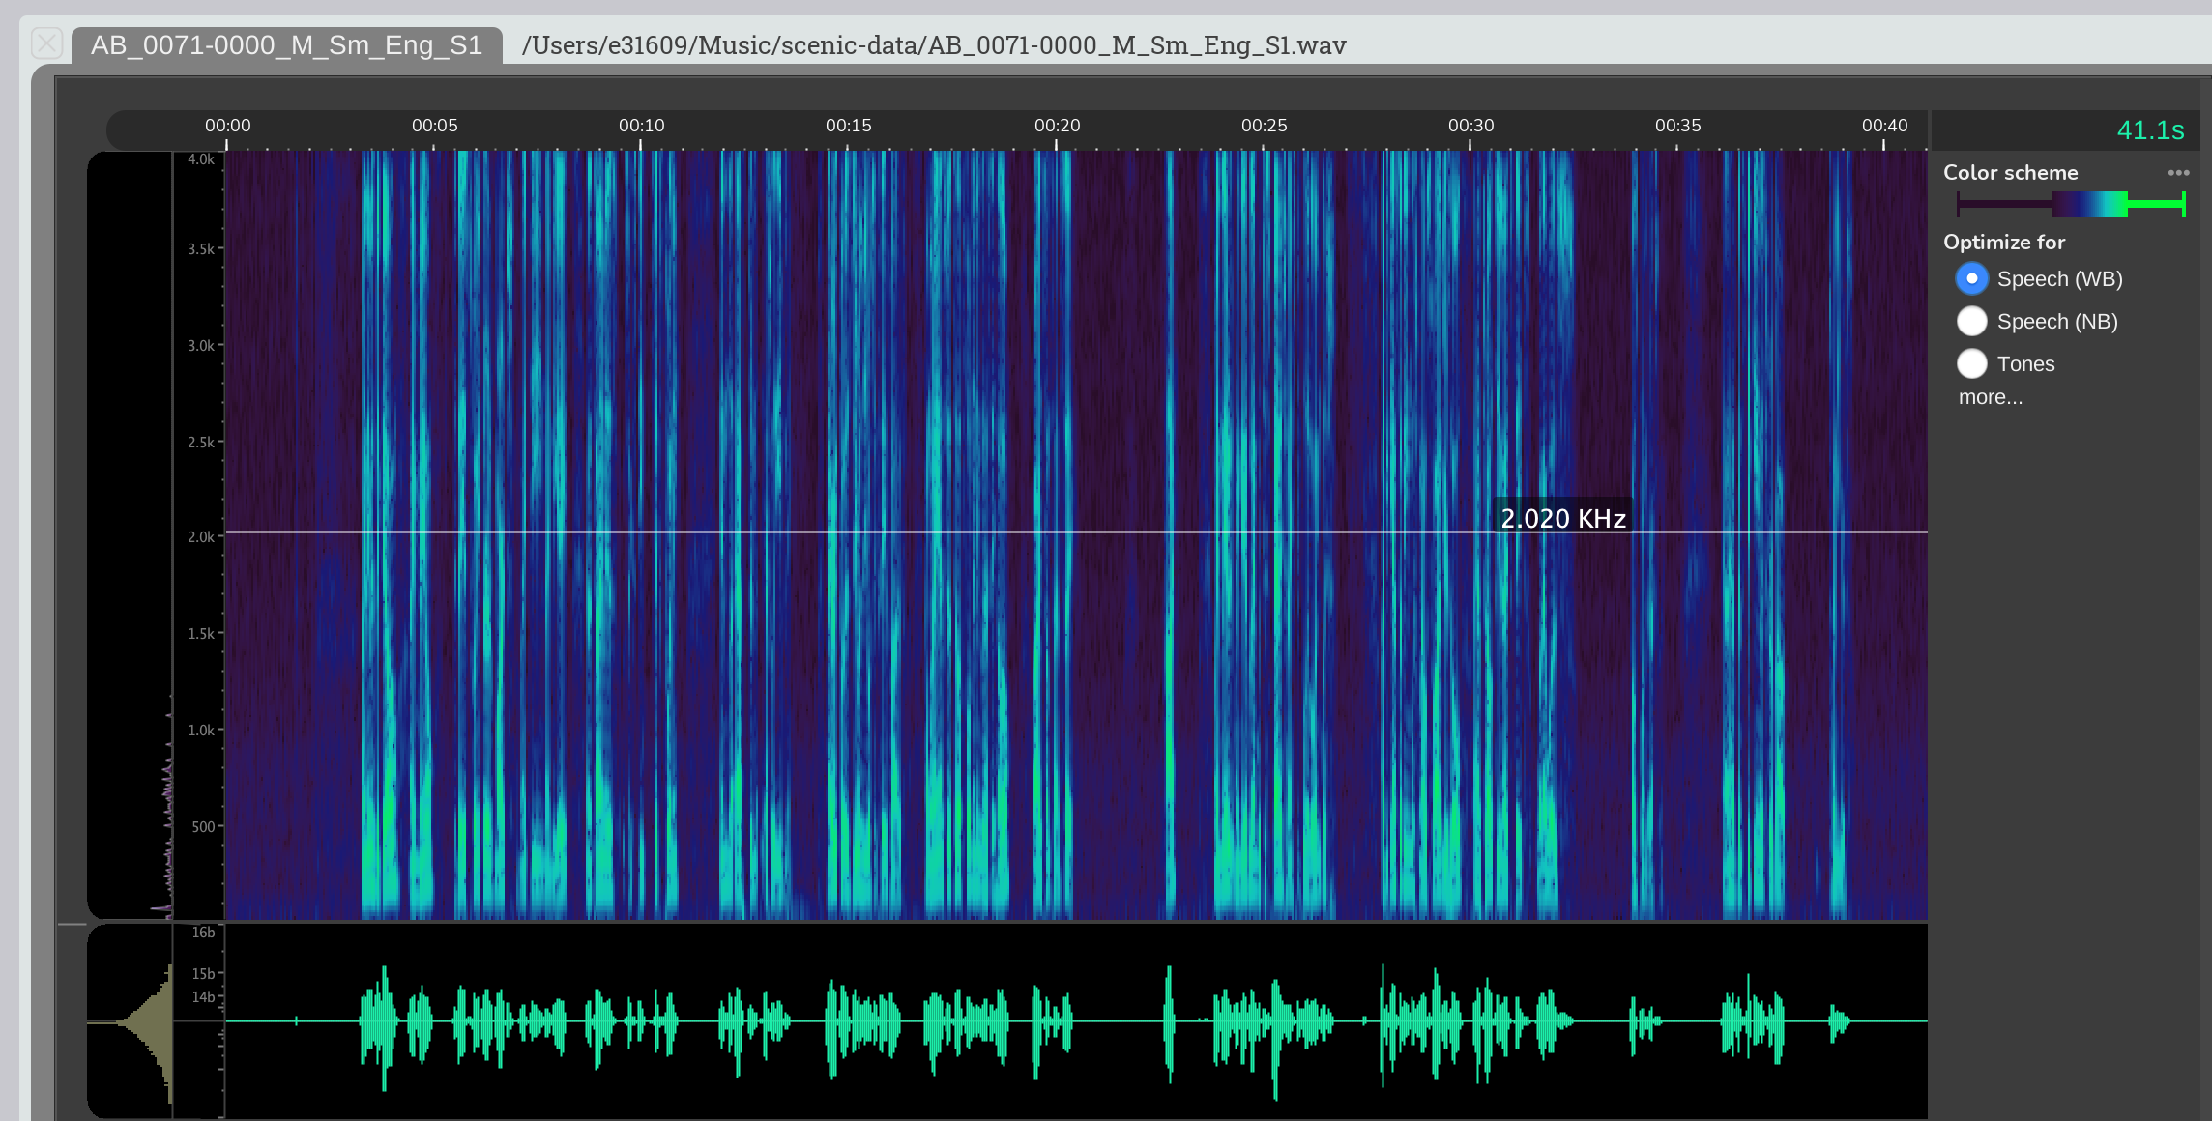Viewport: 2212px width, 1121px height.
Task: Open the Color scheme options menu
Action: pyautogui.click(x=2180, y=172)
